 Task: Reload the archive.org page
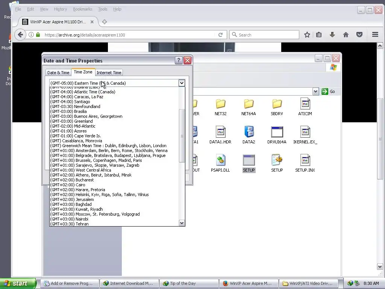[220, 35]
